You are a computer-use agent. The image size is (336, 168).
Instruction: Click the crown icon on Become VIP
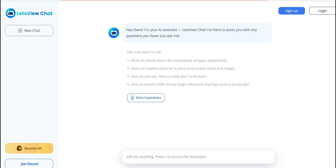pyautogui.click(x=19, y=148)
